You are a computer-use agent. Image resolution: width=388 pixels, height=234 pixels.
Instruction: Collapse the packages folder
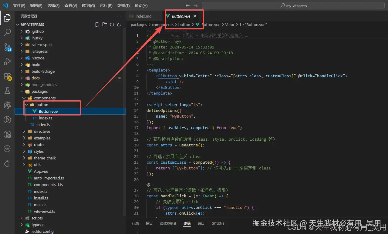[x=39, y=91]
